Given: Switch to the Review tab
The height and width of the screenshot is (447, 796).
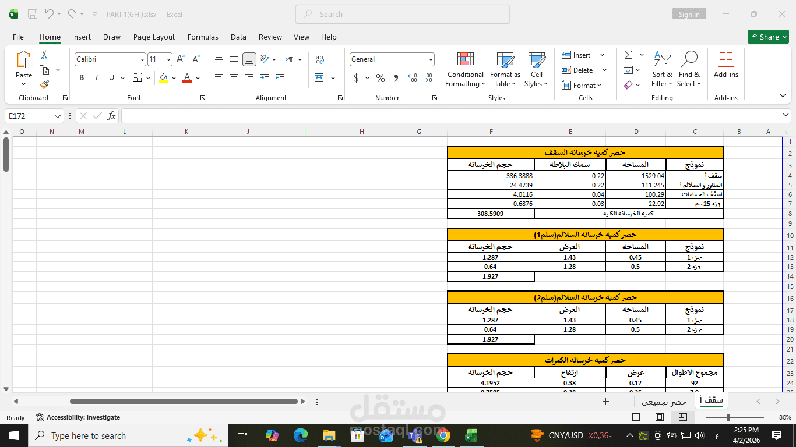Looking at the screenshot, I should pyautogui.click(x=270, y=37).
